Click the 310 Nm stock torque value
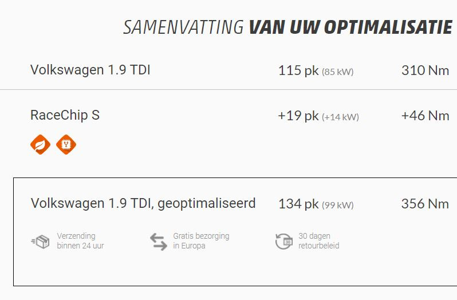Screen dimensions: 457x300 coord(426,70)
